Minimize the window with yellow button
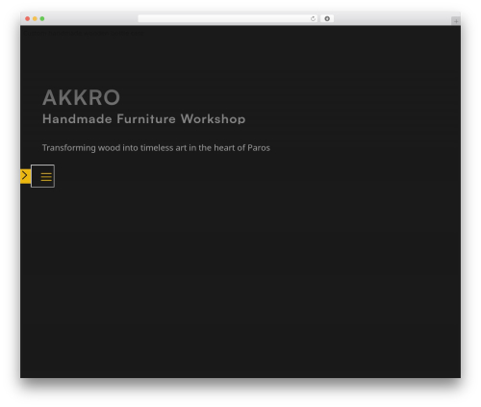This screenshot has height=407, width=481. coord(35,19)
